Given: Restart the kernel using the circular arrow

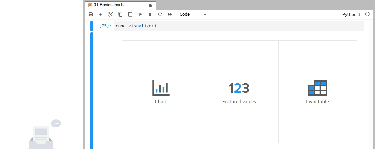Looking at the screenshot, I should tap(160, 14).
